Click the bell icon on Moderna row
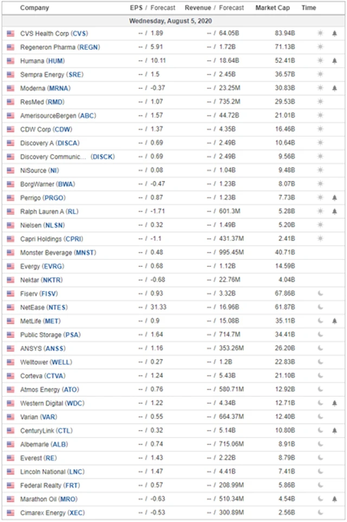This screenshot has width=347, height=522. pyautogui.click(x=335, y=88)
